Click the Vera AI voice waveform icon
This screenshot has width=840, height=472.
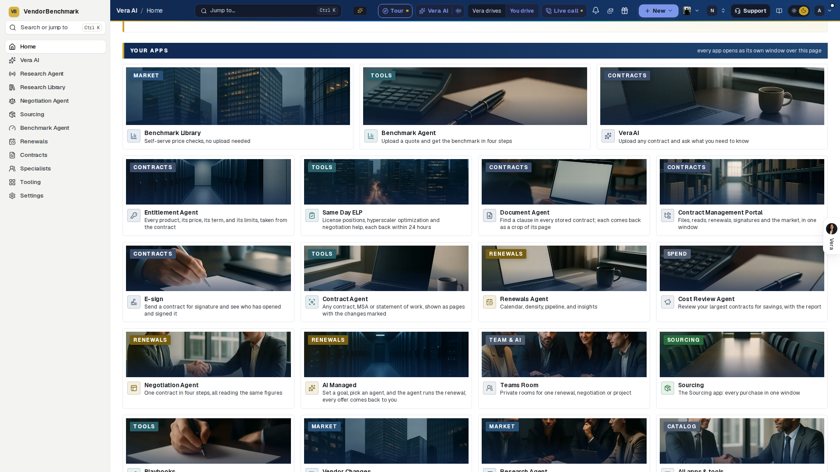[x=458, y=10]
